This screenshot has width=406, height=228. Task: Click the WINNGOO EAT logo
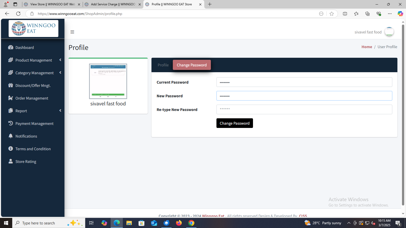[33, 28]
